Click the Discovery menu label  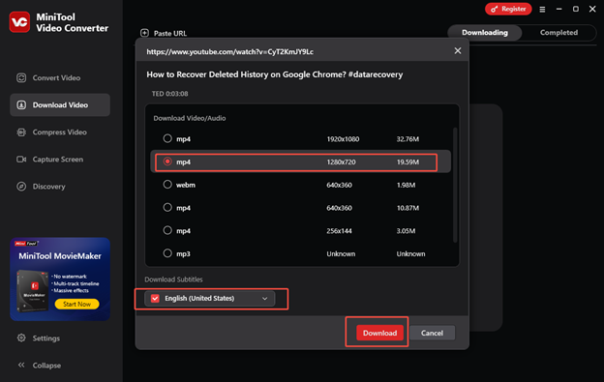click(x=49, y=187)
